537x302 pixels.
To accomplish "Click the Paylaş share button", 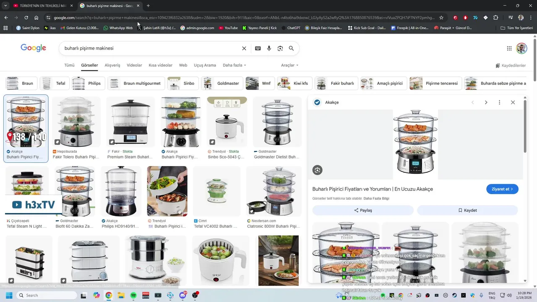I will tap(363, 210).
